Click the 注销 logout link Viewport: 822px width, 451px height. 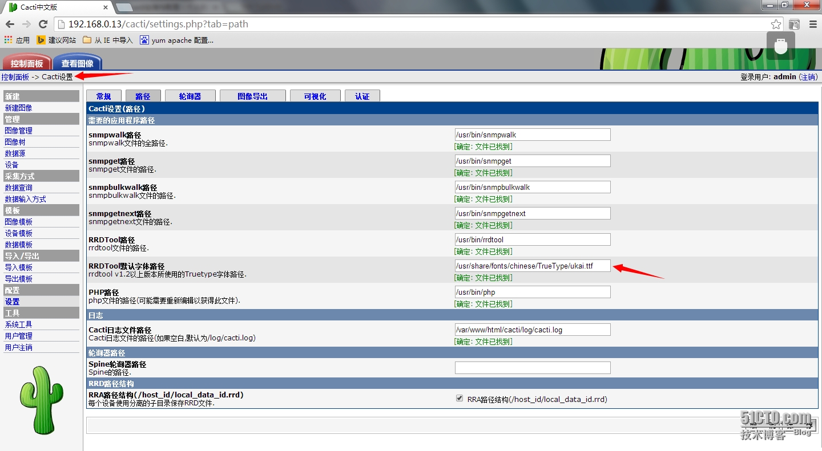tap(808, 77)
